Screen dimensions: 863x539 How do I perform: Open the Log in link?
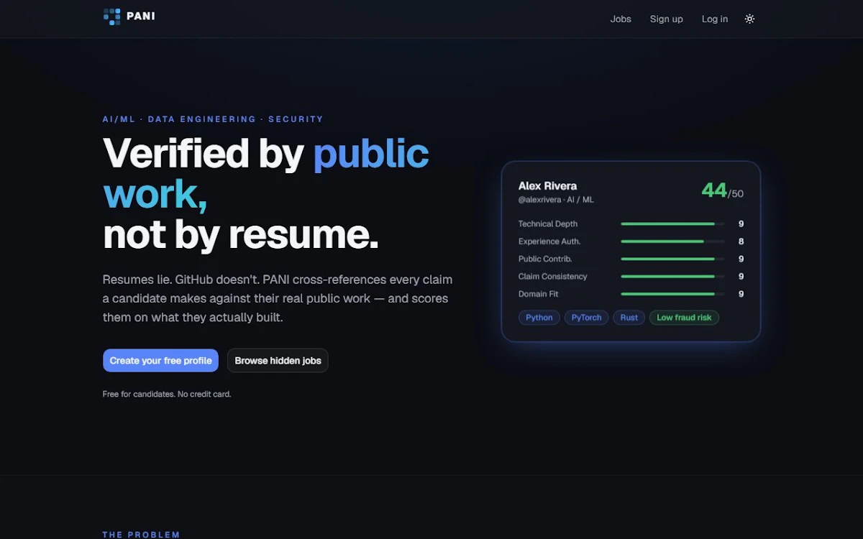[x=715, y=19]
